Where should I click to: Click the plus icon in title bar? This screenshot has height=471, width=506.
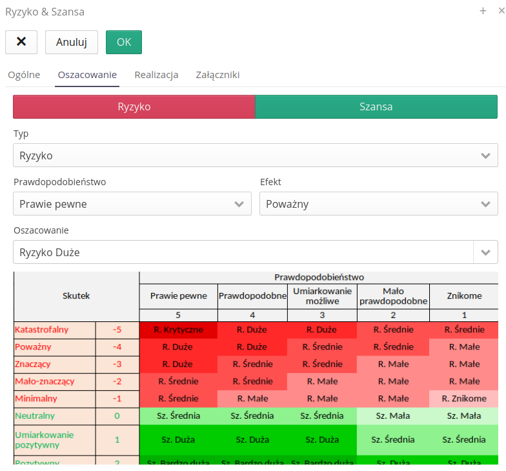483,11
